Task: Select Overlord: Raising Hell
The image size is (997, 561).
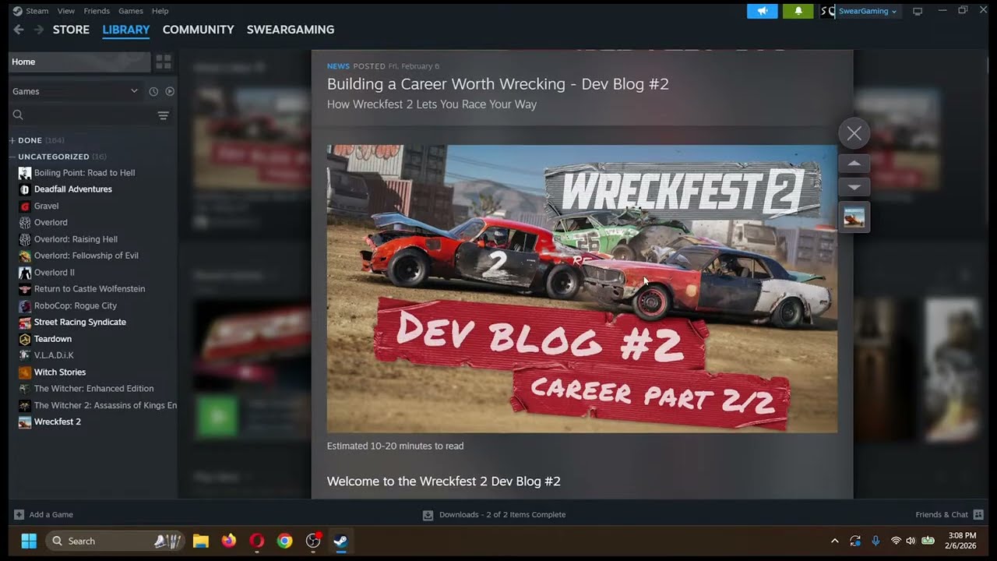Action: tap(76, 239)
